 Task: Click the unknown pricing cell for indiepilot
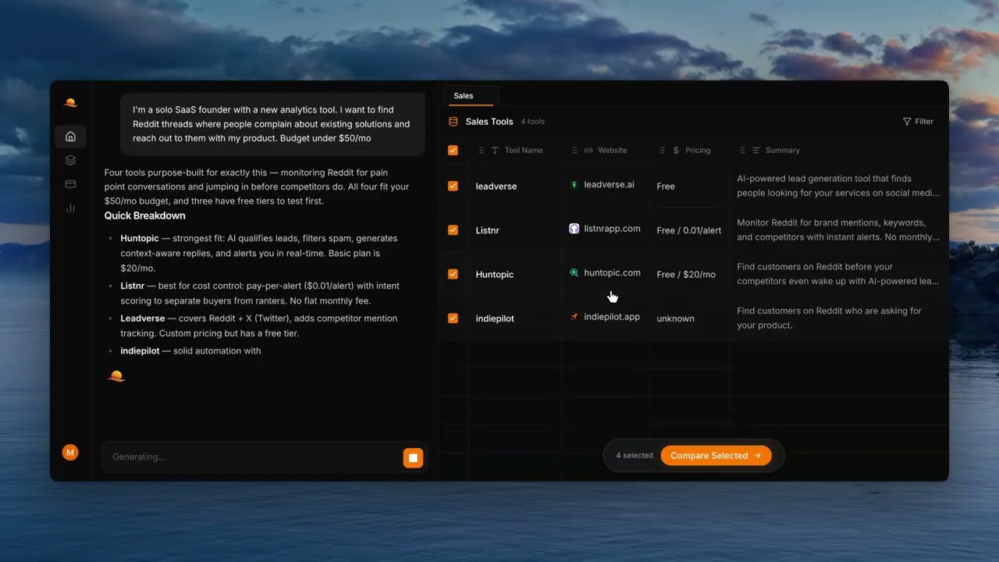pos(676,318)
